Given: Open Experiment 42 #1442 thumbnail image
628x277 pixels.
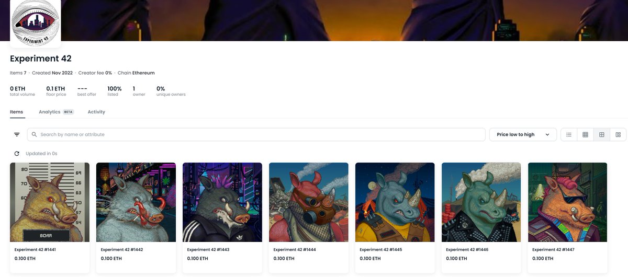Looking at the screenshot, I should (x=136, y=202).
